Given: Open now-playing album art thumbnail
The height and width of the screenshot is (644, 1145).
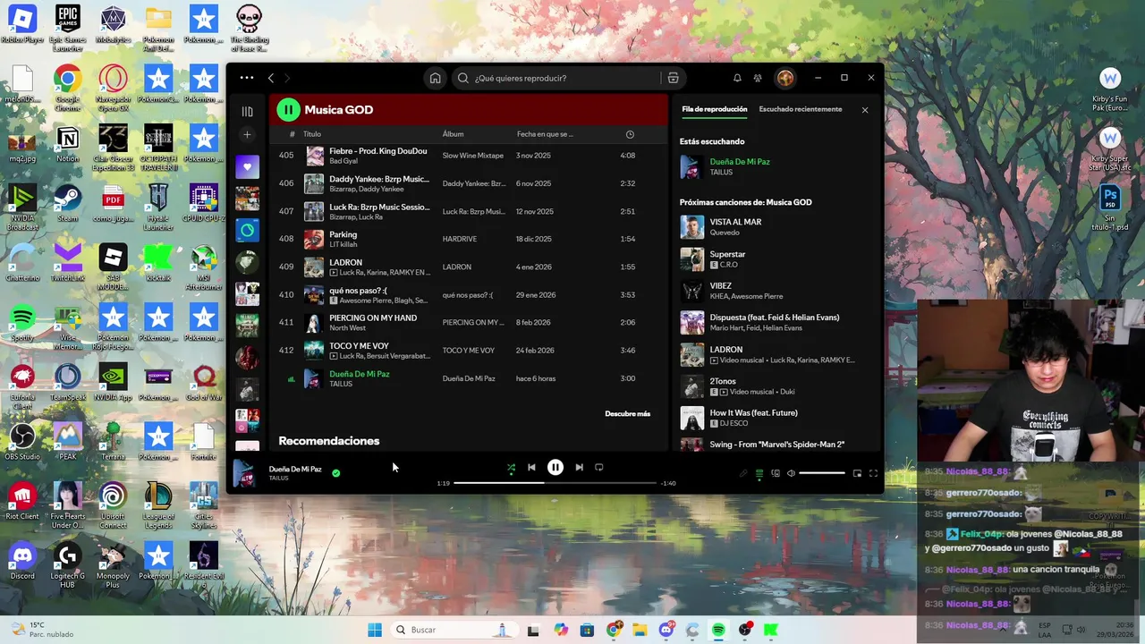Looking at the screenshot, I should click(x=243, y=473).
